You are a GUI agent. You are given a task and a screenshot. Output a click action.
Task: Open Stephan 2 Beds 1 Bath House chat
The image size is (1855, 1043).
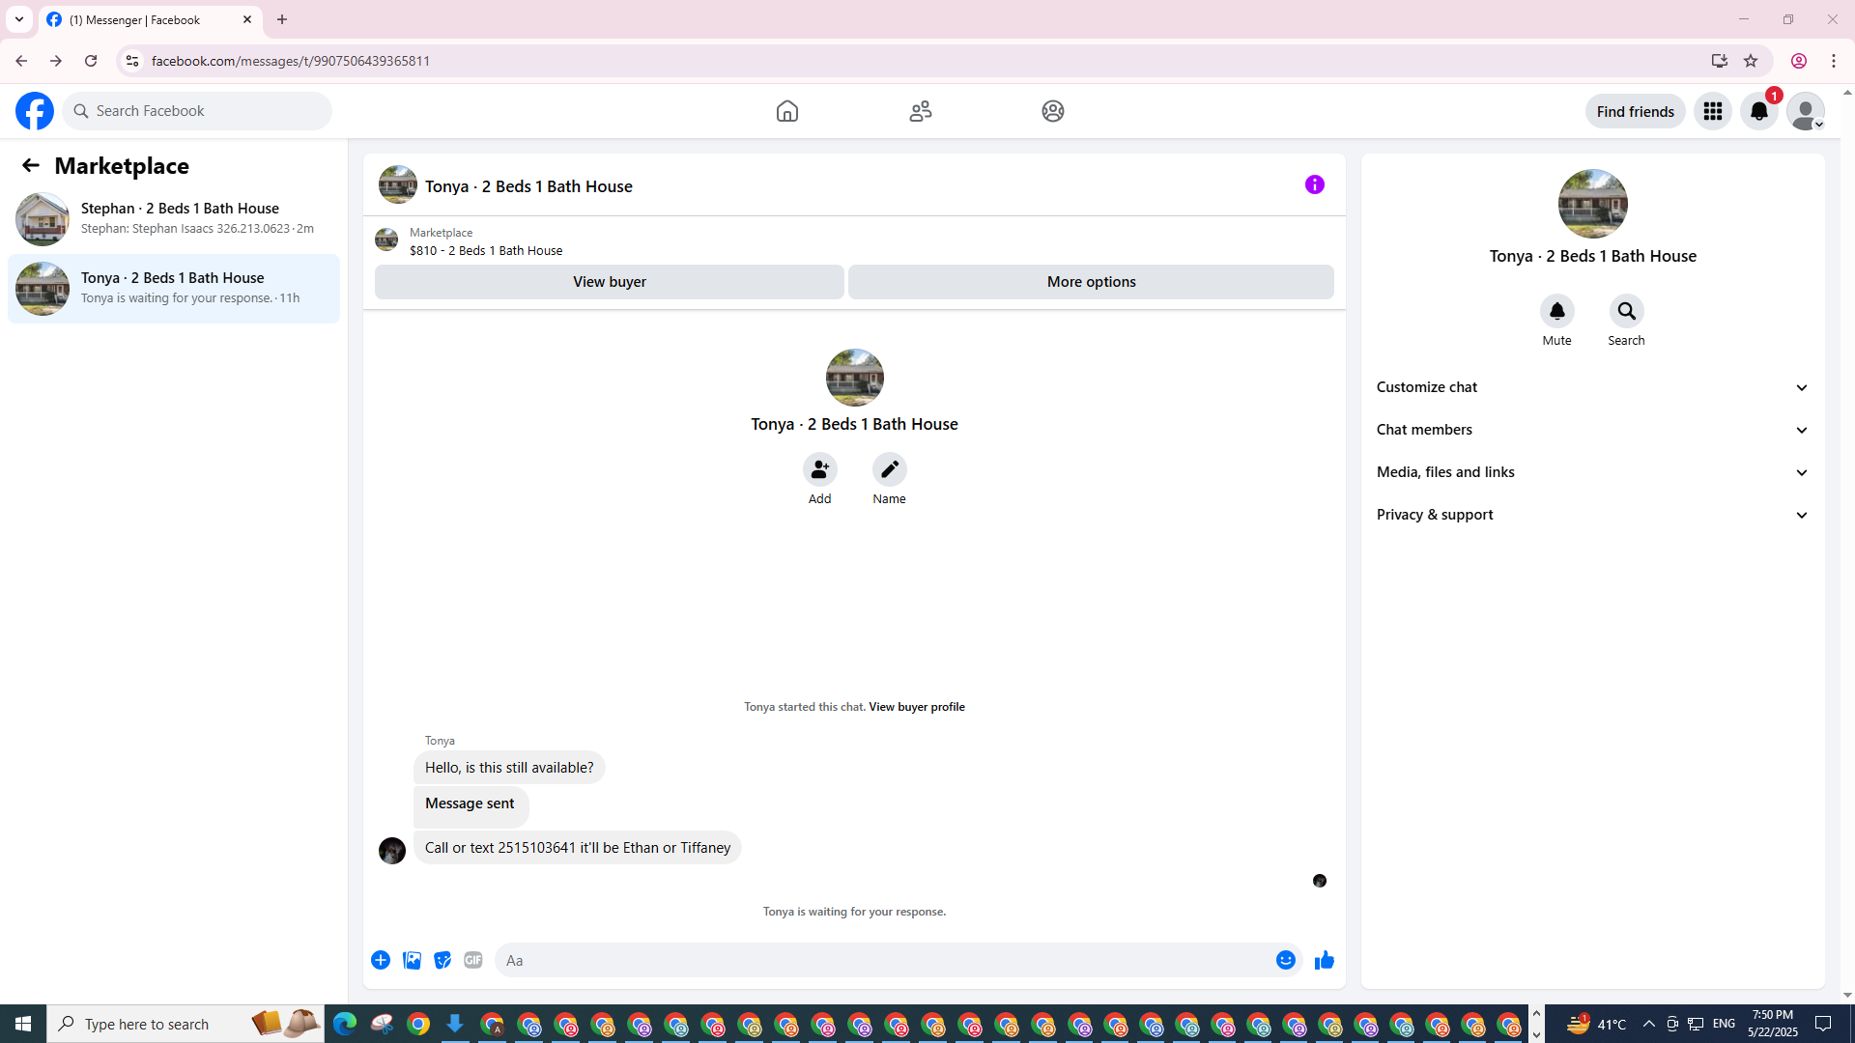pos(174,219)
